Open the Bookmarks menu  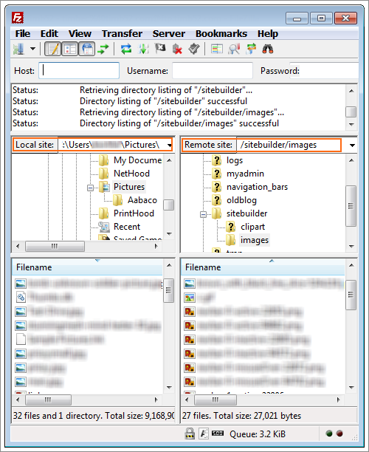[x=221, y=34]
